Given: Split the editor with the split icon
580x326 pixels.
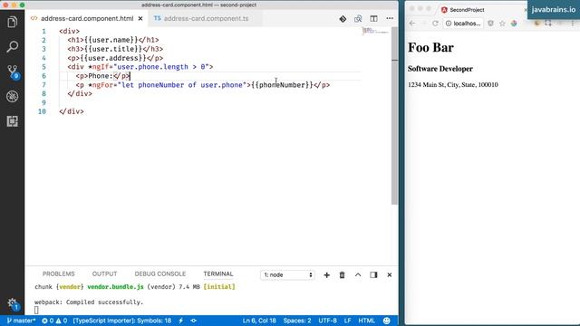Looking at the screenshot, I should [x=374, y=18].
